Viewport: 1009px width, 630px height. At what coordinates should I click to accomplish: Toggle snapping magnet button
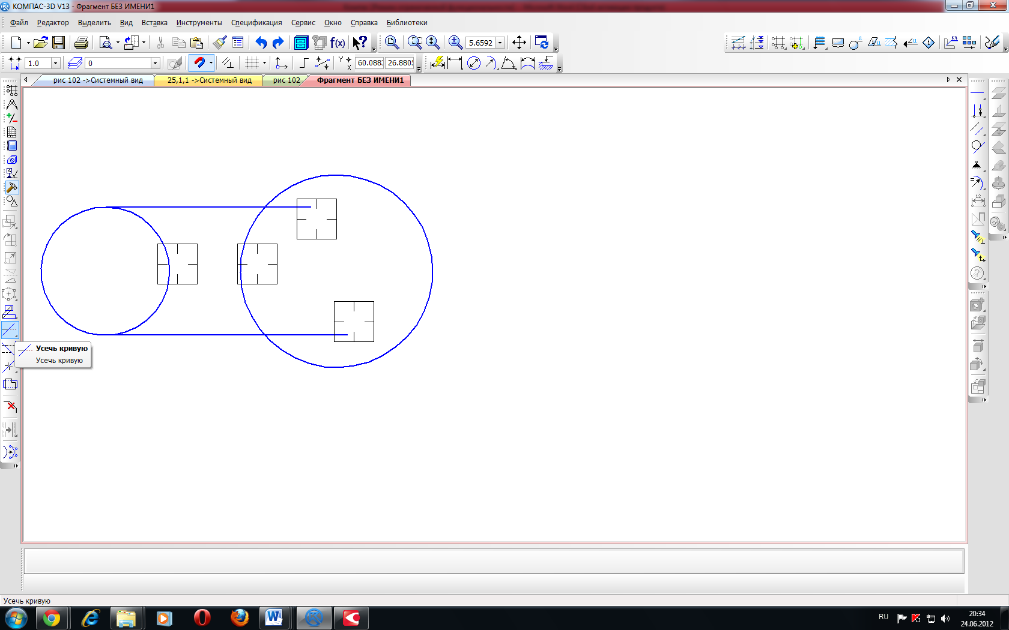(x=199, y=63)
